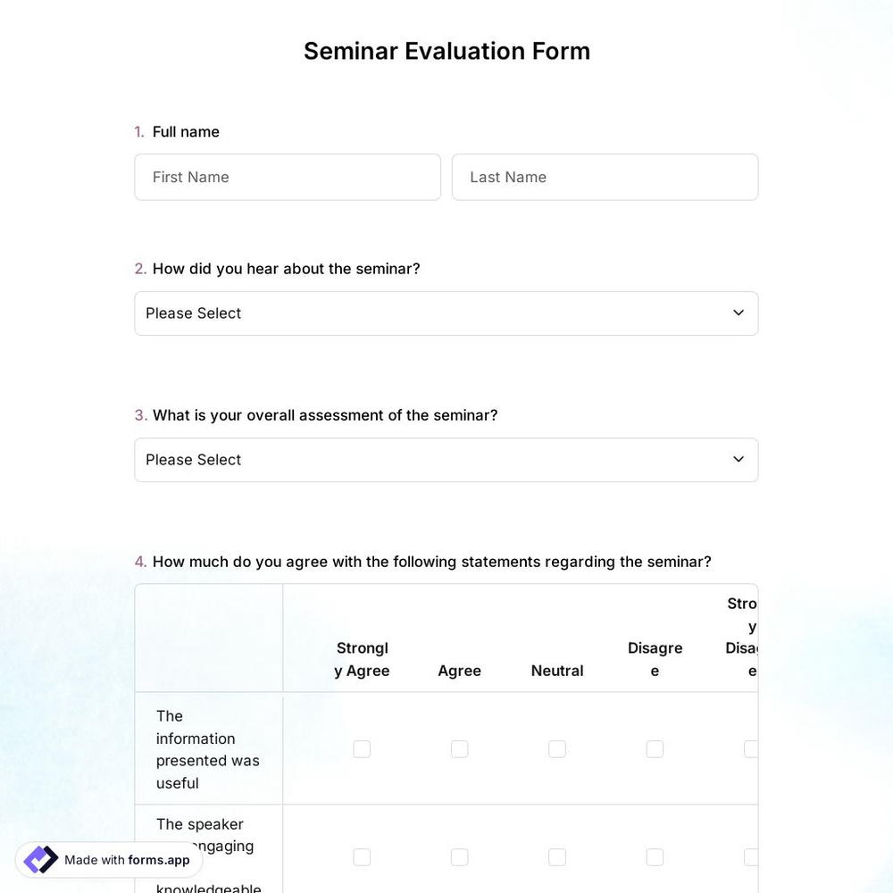This screenshot has width=893, height=893.
Task: Check 'Strongly Disagree' for the speaker was engaging
Action: click(x=751, y=856)
